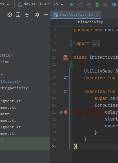This screenshot has width=118, height=163.
Task: Select the LoadingActivity tree item
Action: pyautogui.click(x=14, y=88)
